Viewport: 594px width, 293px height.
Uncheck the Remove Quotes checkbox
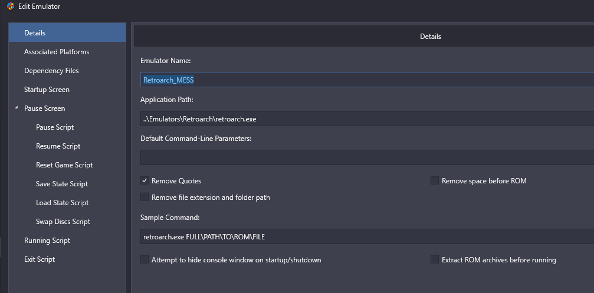point(145,180)
